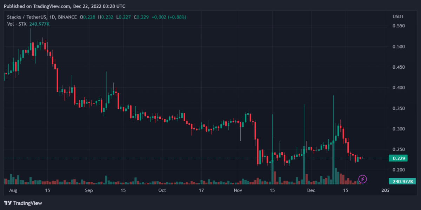Select the Vol · STX indicator label
The width and height of the screenshot is (421, 210).
pyautogui.click(x=17, y=24)
